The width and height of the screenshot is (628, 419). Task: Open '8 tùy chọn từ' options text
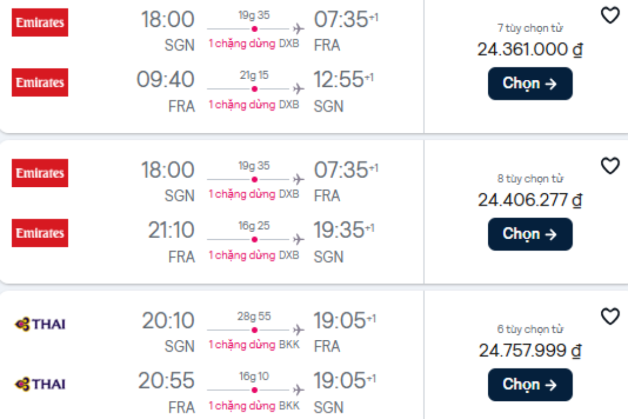(x=530, y=178)
